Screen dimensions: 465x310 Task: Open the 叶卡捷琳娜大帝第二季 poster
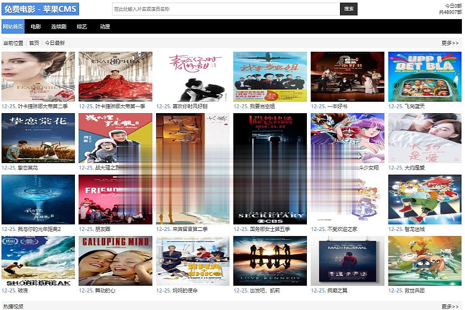(38, 77)
